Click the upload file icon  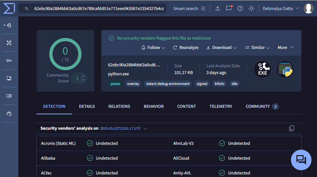point(217,8)
